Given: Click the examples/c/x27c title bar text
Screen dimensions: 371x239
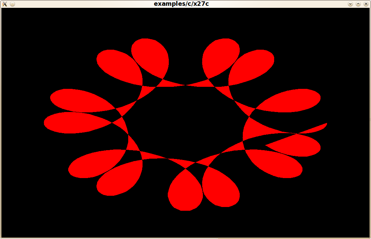Looking at the screenshot, I should [181, 4].
